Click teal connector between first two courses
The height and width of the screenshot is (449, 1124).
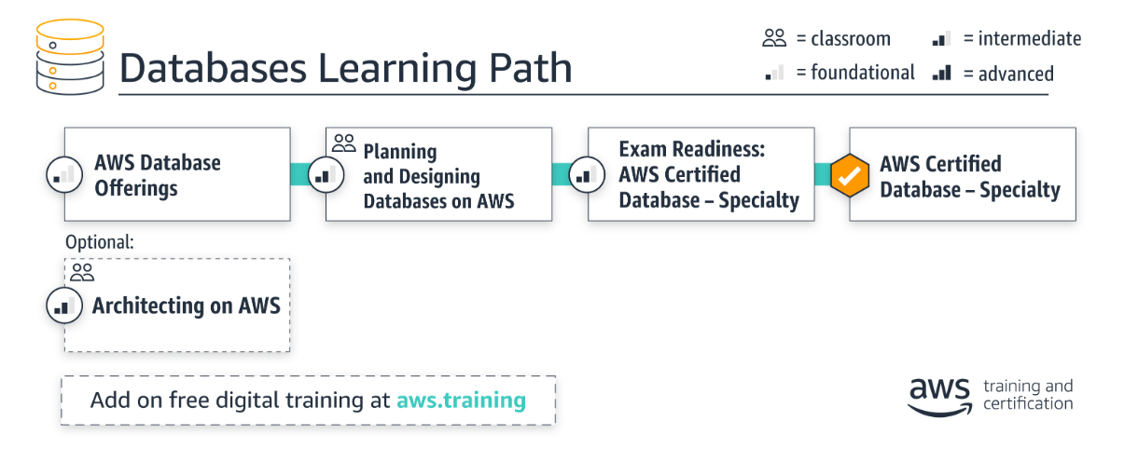[x=300, y=174]
